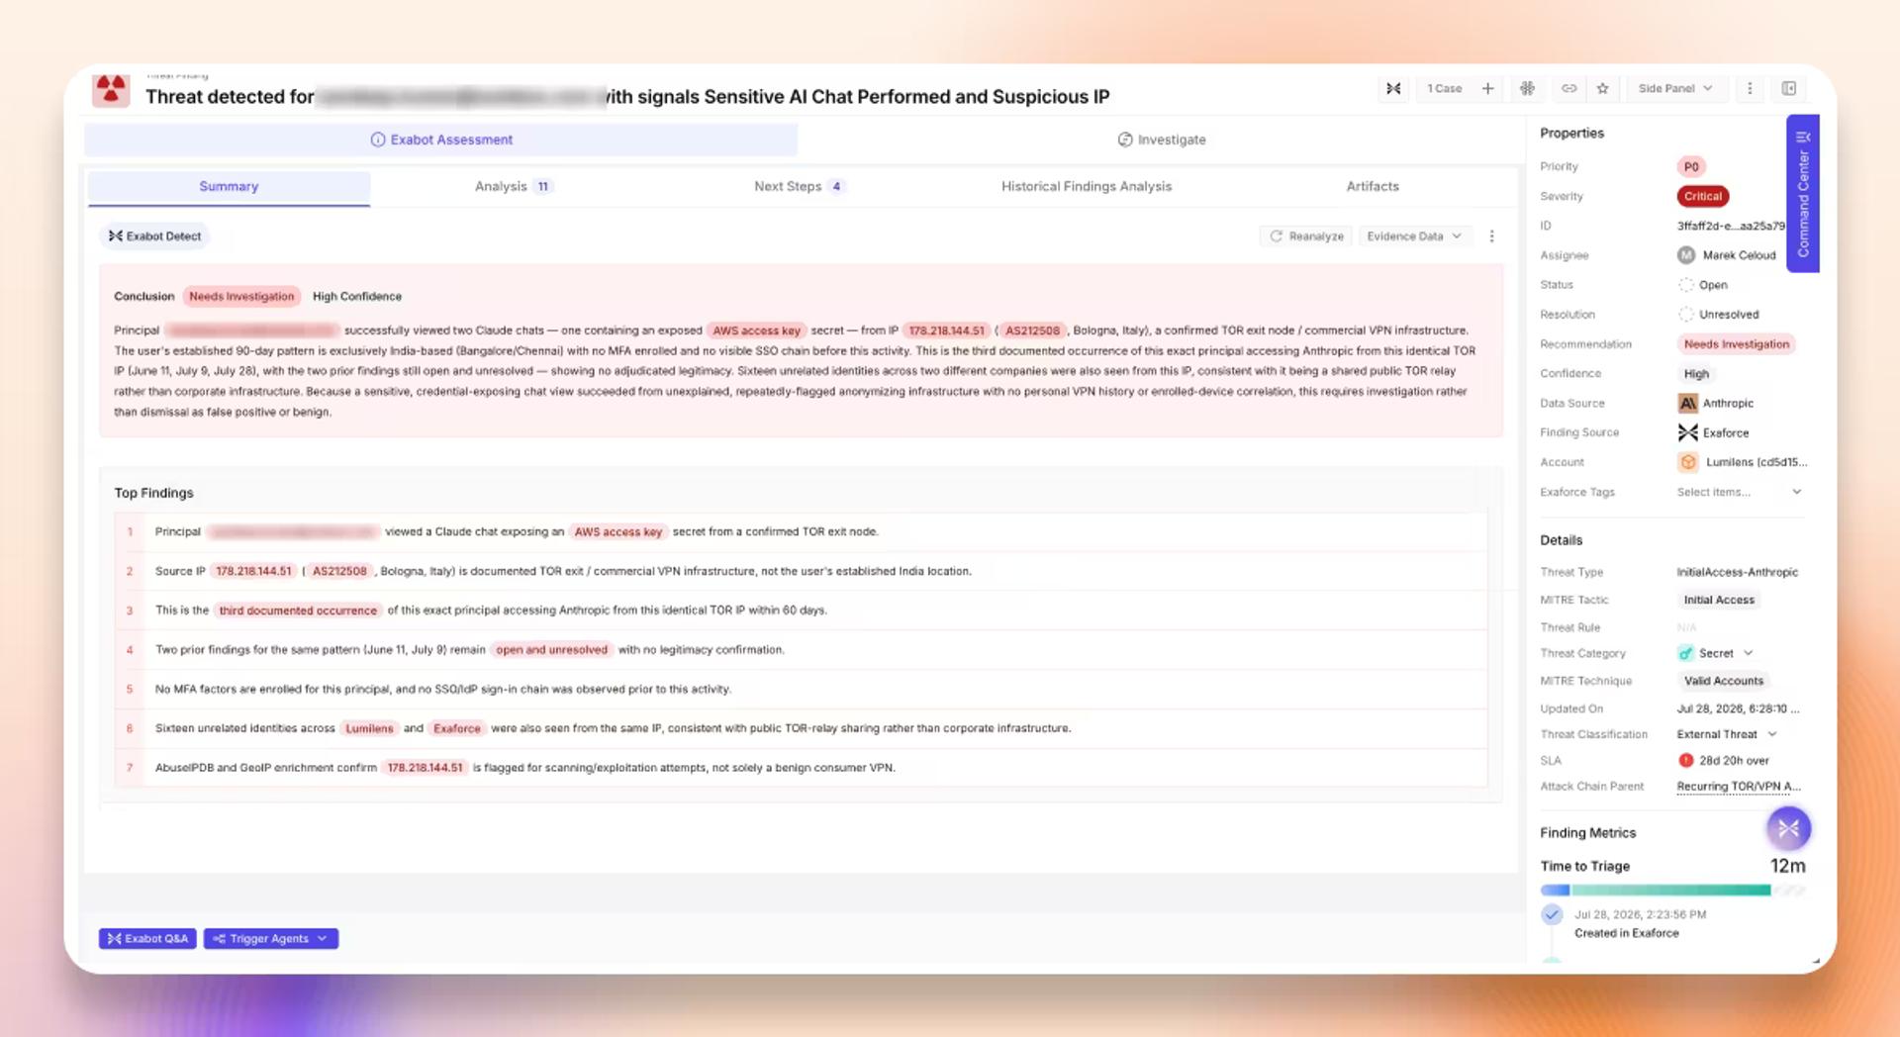This screenshot has height=1037, width=1900.
Task: Click the finding ID 3ffaff2d value
Action: [x=1731, y=226]
